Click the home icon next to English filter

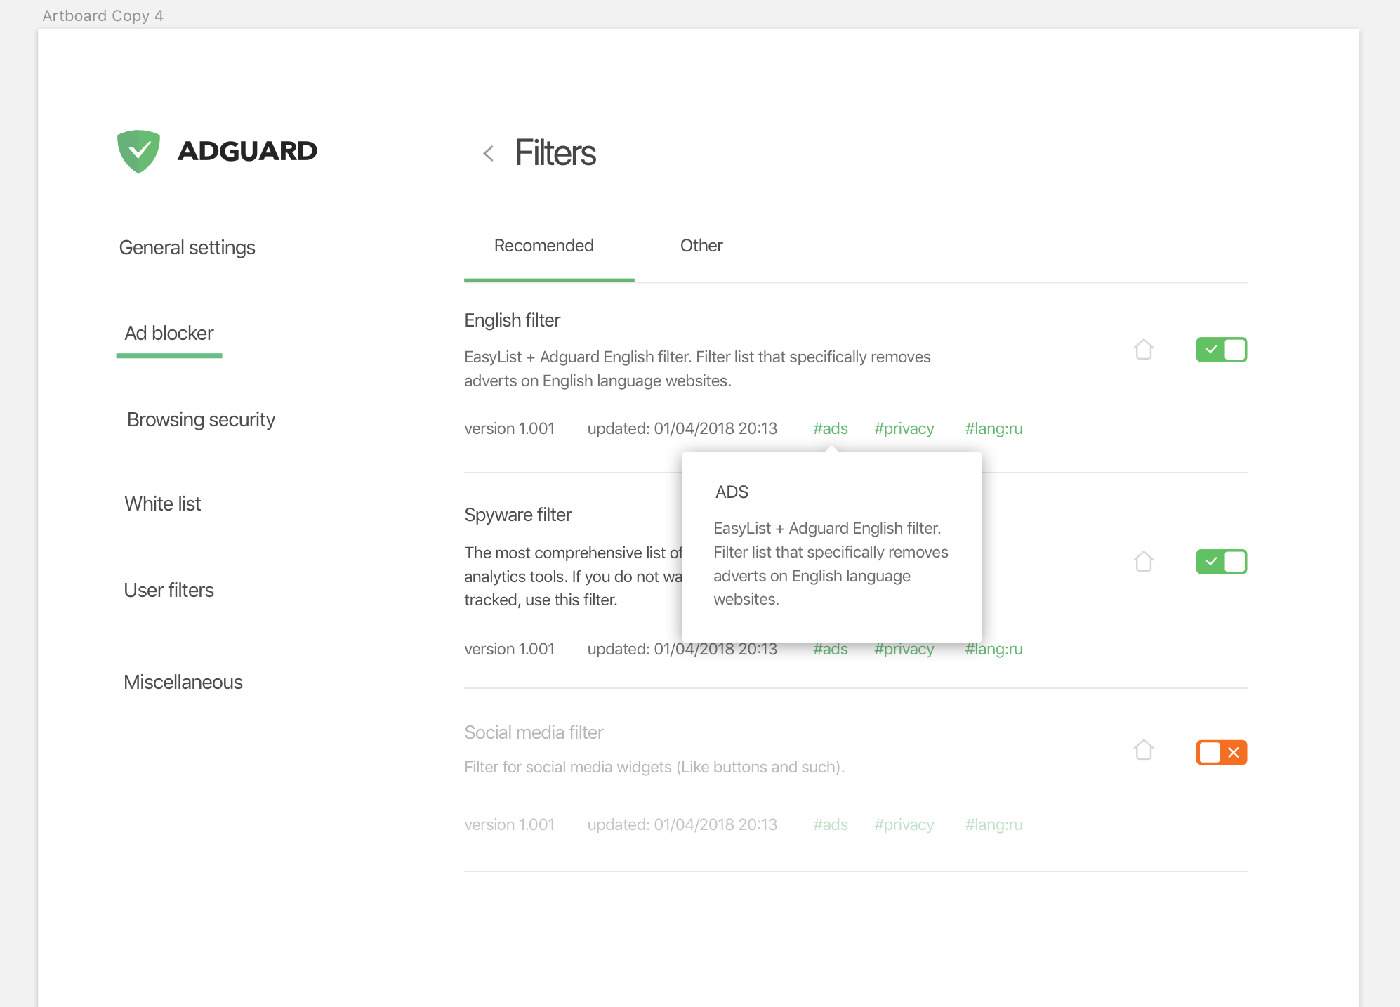(1143, 349)
